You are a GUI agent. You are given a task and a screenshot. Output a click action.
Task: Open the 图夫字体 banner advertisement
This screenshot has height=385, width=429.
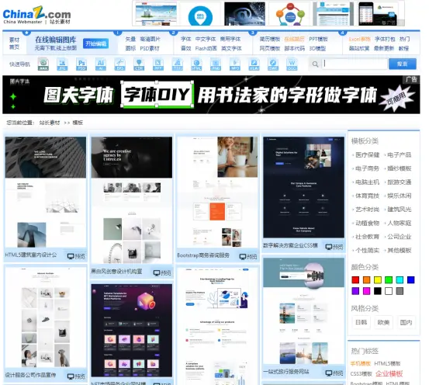[211, 95]
